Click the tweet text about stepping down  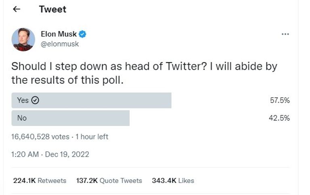click(x=144, y=73)
